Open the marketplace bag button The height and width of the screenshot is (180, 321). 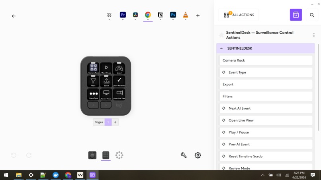296,15
